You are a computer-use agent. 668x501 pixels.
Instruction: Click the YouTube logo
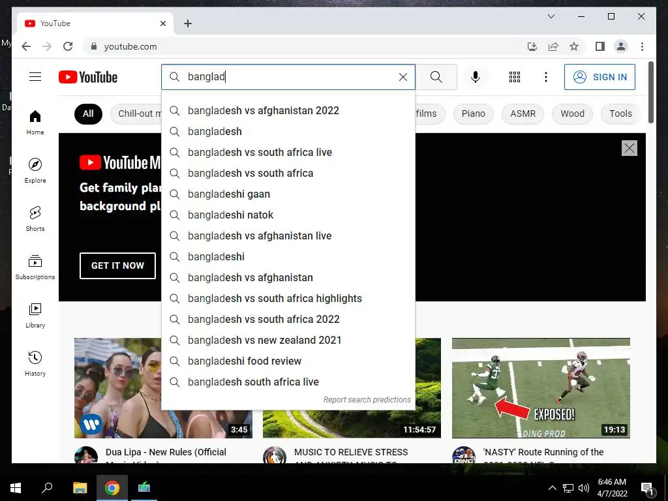pos(88,77)
